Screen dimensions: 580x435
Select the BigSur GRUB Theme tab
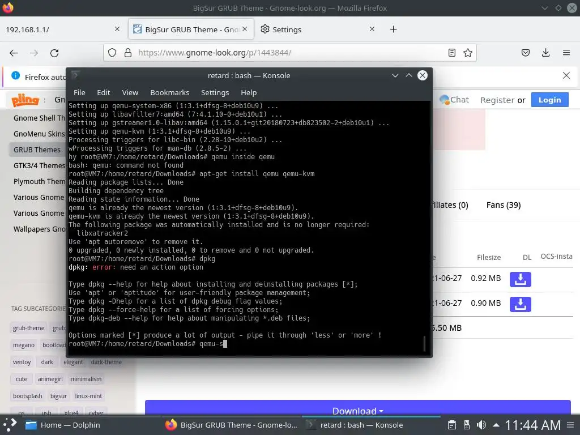point(191,29)
